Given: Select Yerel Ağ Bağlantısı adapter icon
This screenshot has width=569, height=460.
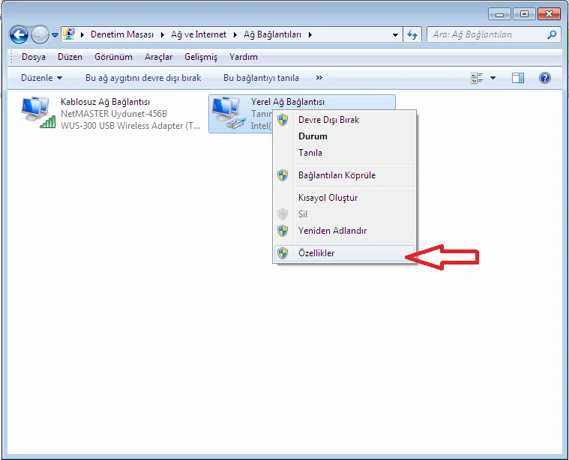Looking at the screenshot, I should pyautogui.click(x=226, y=113).
